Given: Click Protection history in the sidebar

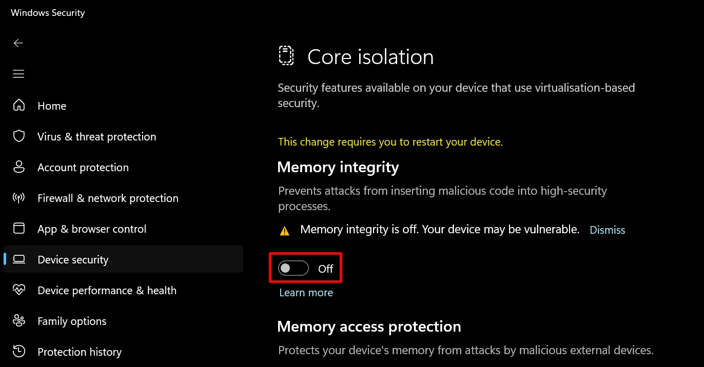Looking at the screenshot, I should point(80,352).
